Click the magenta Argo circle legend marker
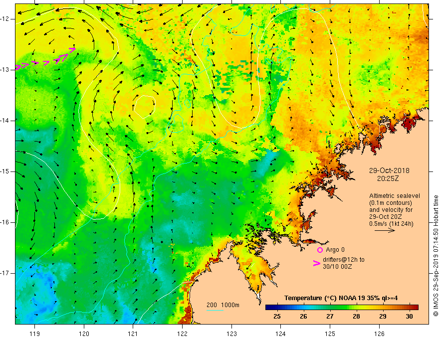Viewport: 439px width, 339px height. [x=320, y=250]
